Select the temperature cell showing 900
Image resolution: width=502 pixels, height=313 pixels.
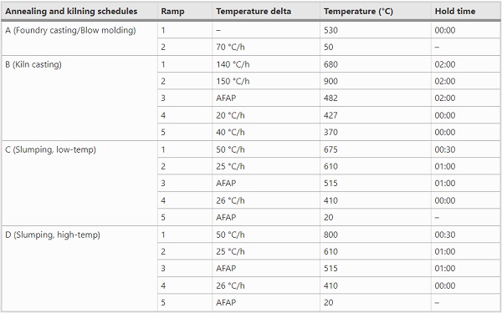point(376,81)
